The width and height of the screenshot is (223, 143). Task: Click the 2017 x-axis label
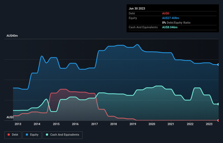pyautogui.click(x=95, y=124)
